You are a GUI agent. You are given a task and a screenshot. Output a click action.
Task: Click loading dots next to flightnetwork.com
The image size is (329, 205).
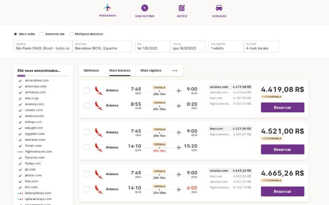click(20, 152)
